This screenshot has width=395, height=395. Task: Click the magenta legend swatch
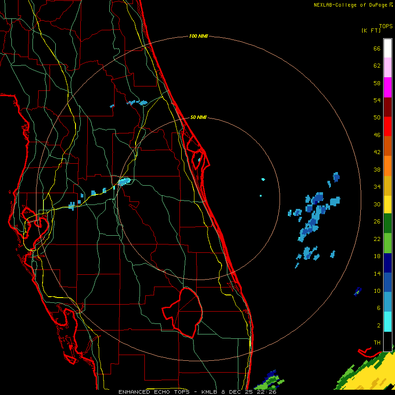point(388,87)
